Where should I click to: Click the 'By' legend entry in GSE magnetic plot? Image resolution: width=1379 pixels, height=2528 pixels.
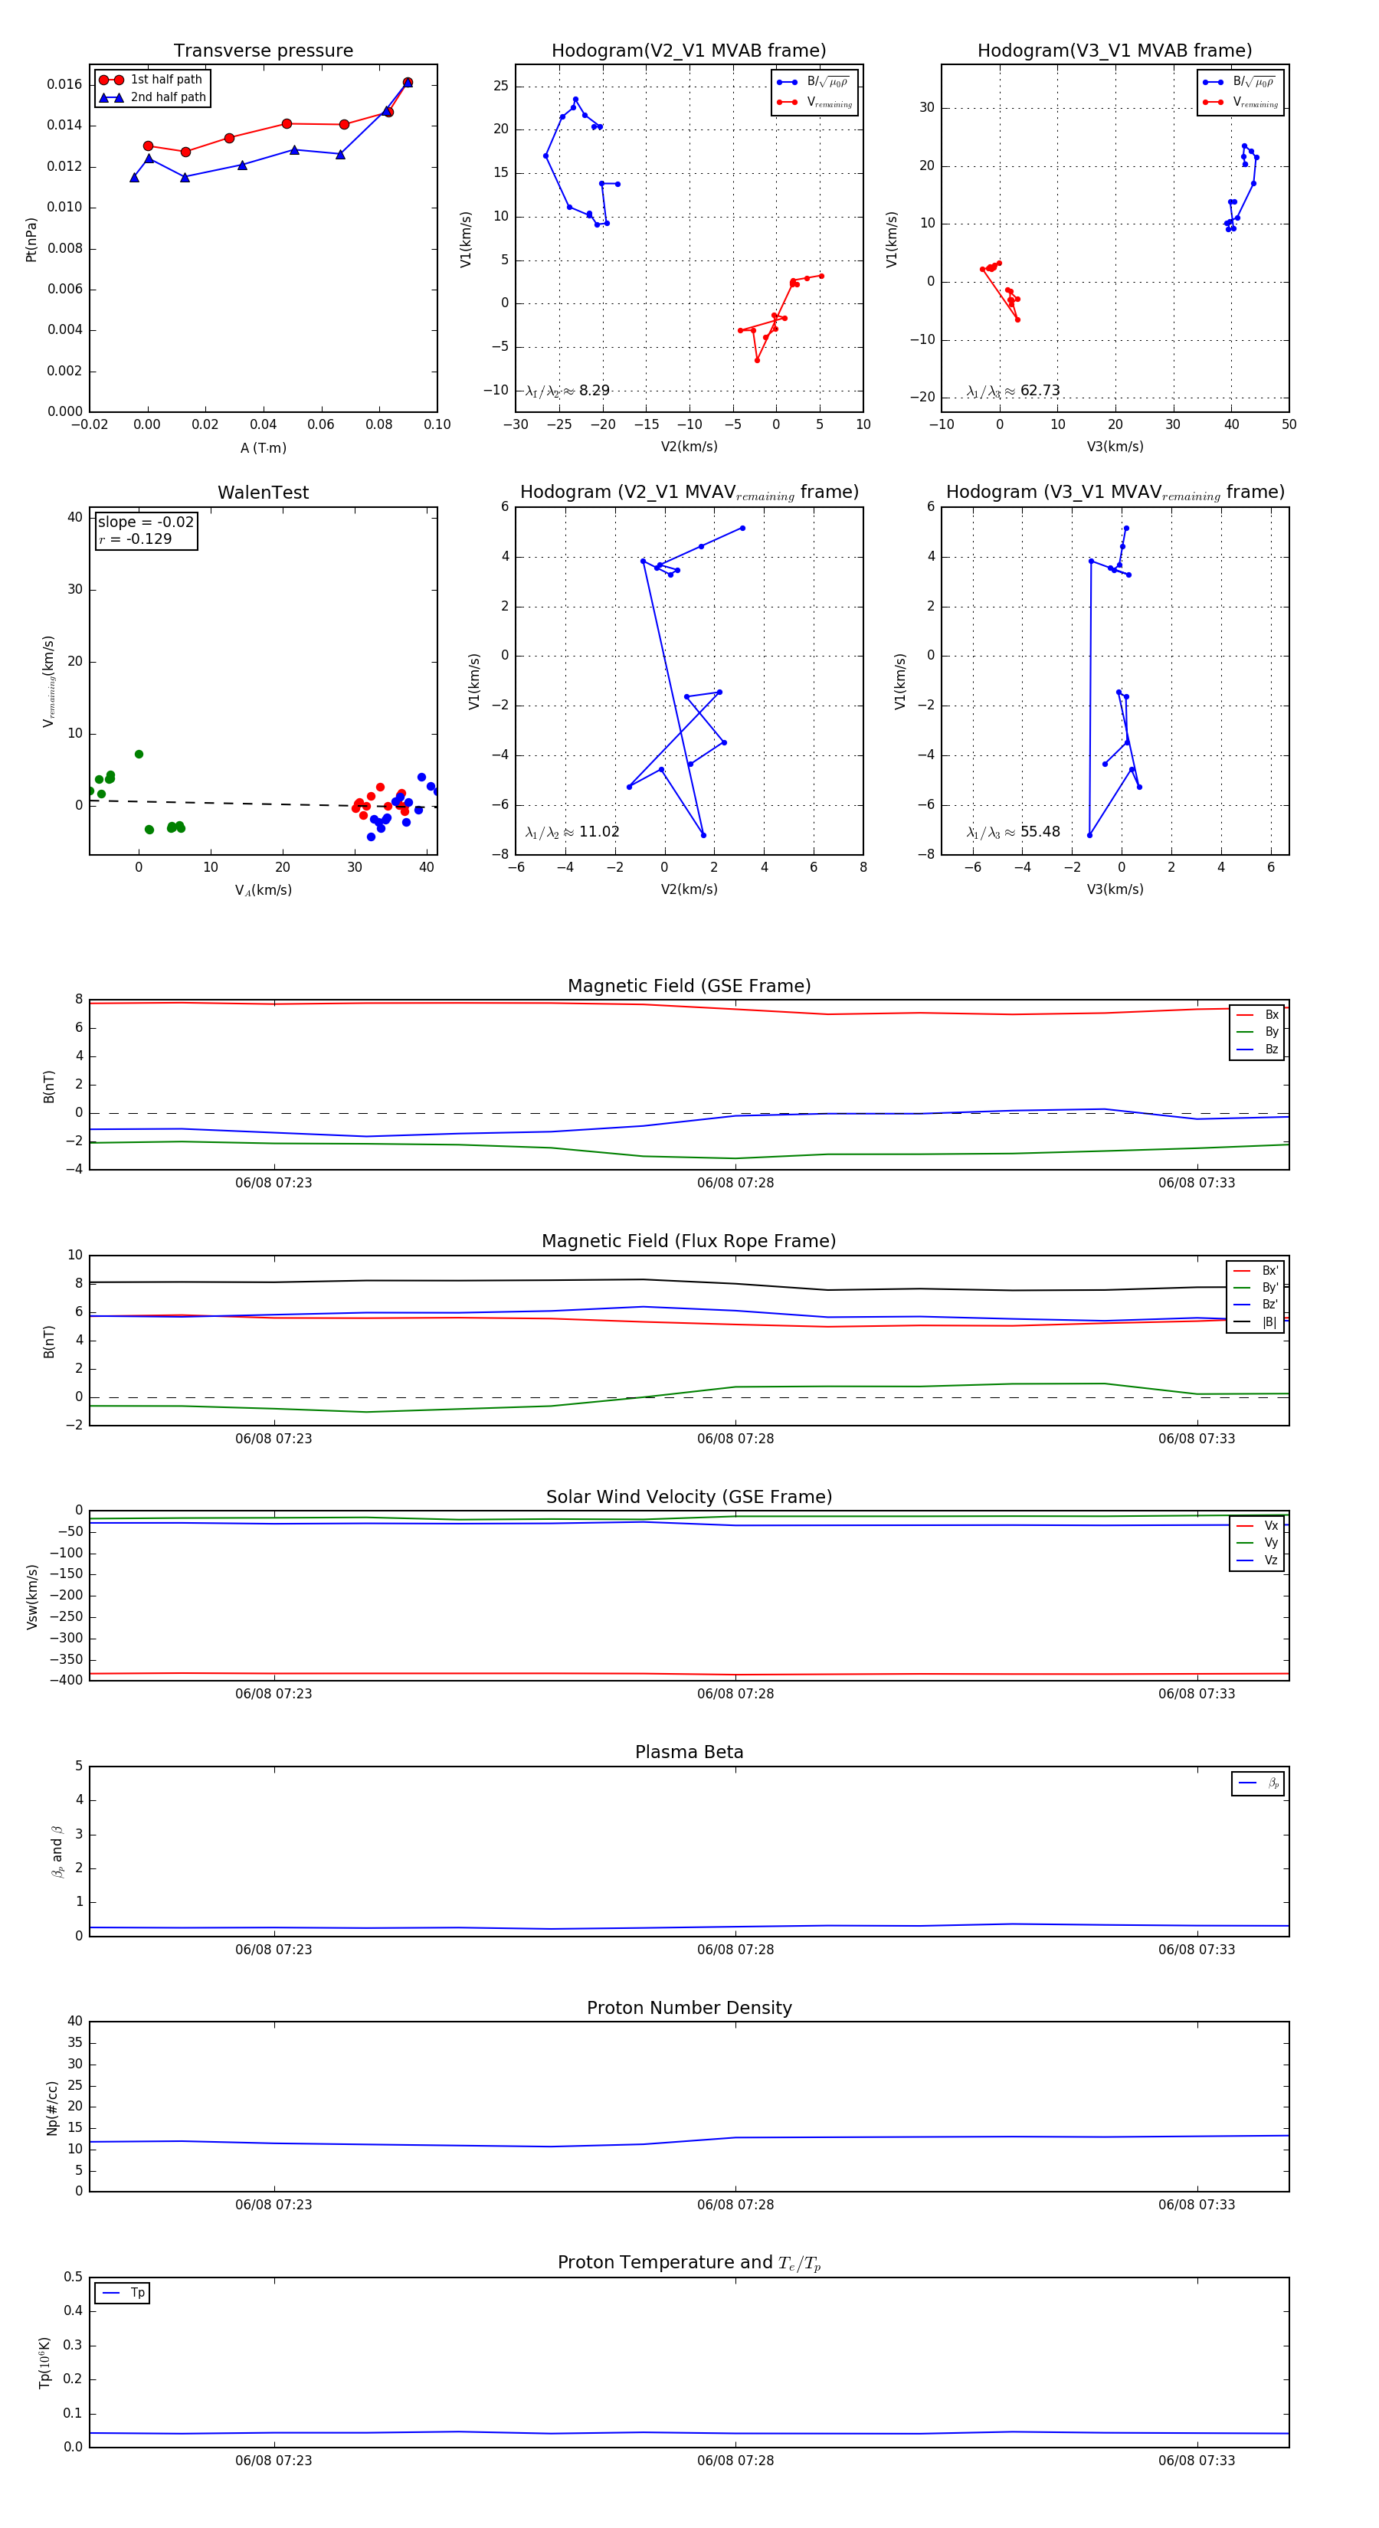click(1257, 1031)
